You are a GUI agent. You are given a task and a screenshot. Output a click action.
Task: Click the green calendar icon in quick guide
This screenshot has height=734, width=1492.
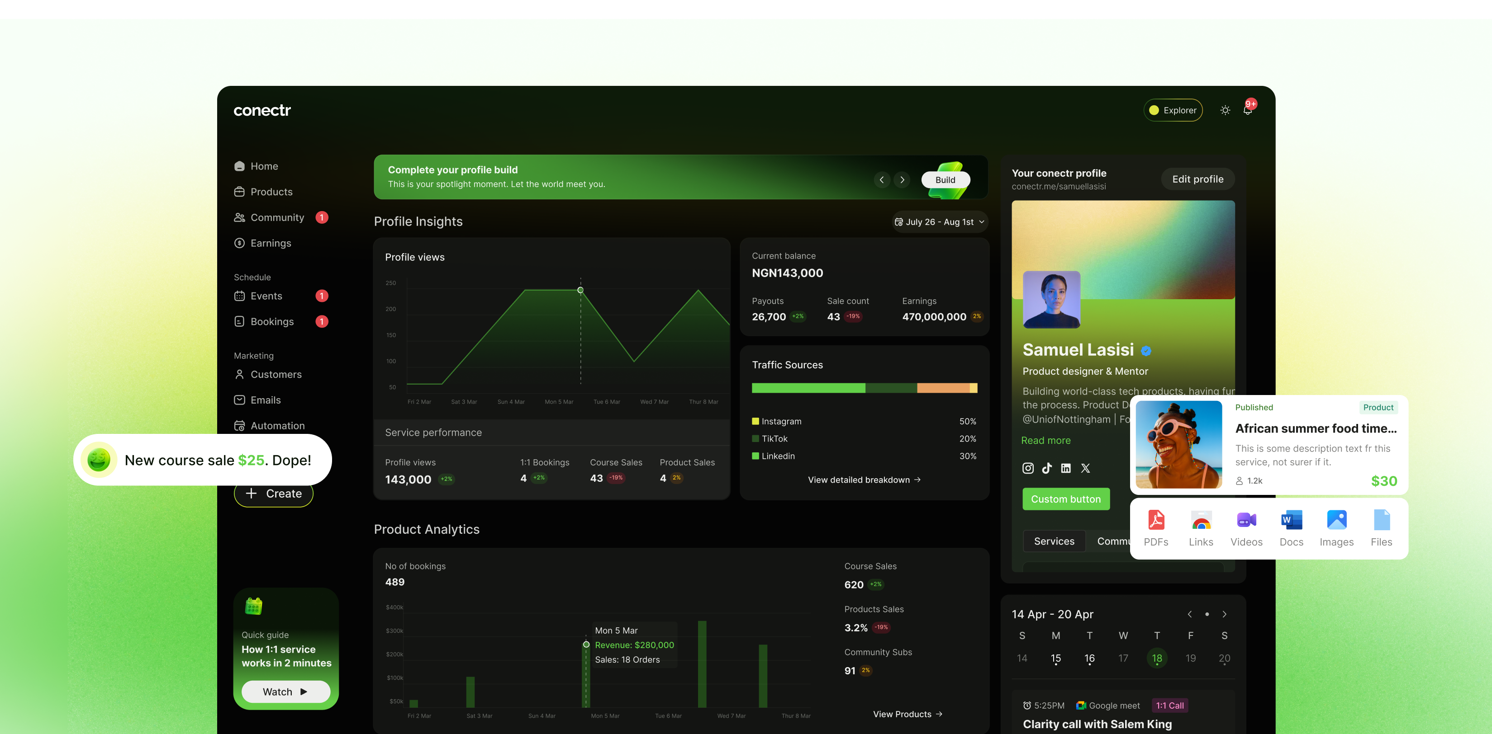(x=253, y=606)
